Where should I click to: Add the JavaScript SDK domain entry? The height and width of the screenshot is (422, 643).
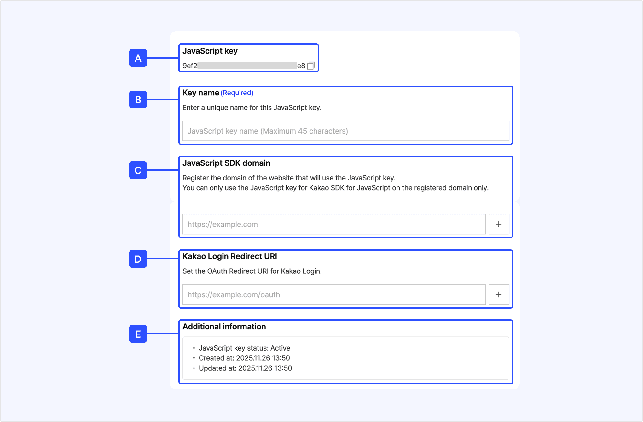499,224
